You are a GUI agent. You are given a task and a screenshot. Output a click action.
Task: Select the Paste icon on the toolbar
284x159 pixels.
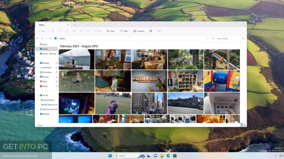(x=67, y=31)
